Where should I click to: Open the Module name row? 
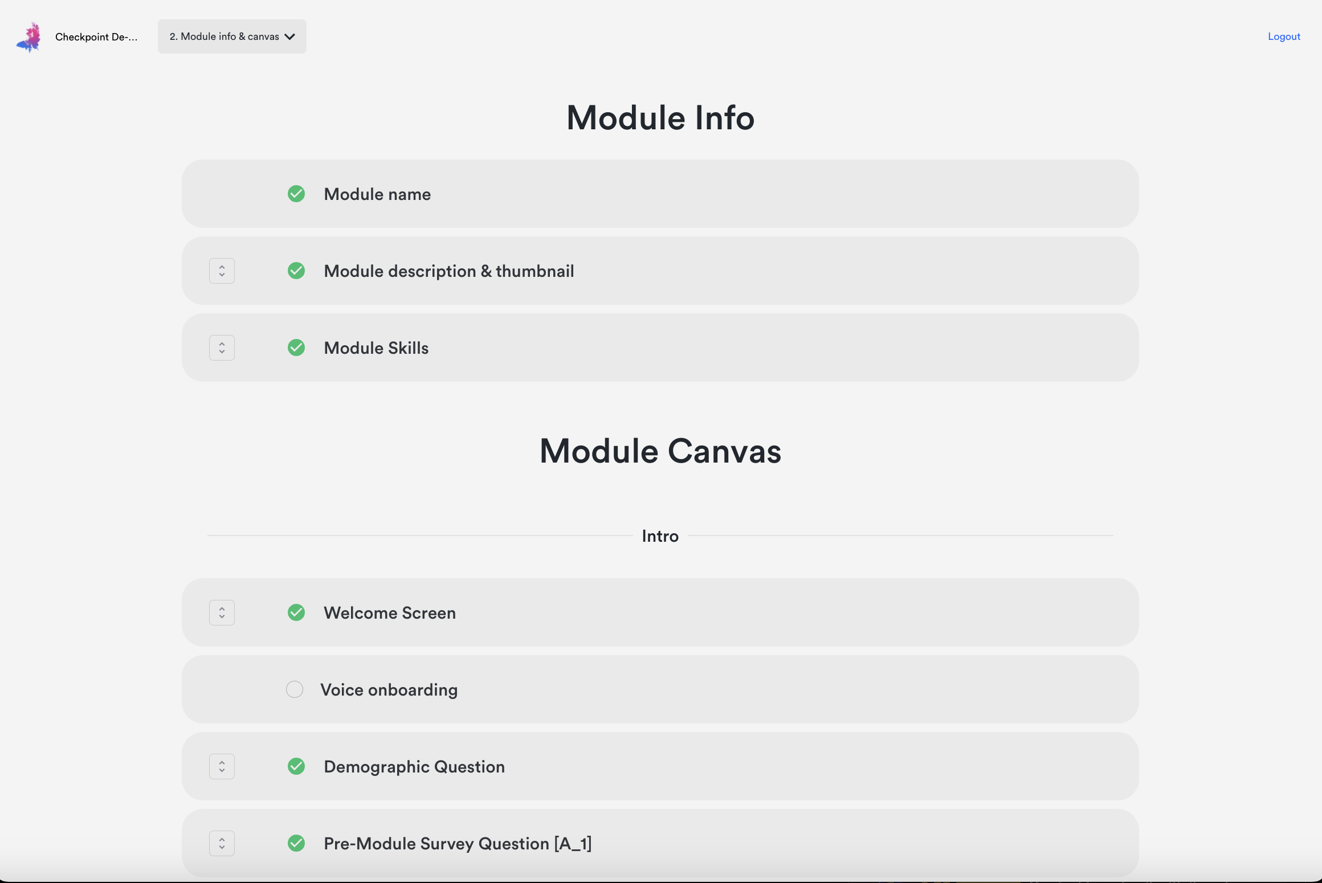(x=377, y=194)
